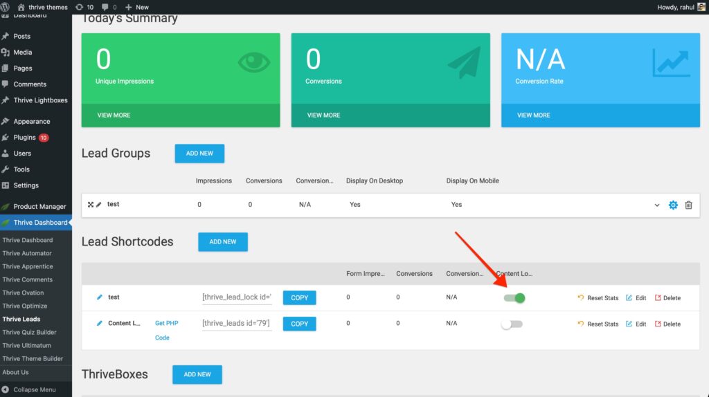709x397 pixels.
Task: Click the gear settings icon for test lead group
Action: point(673,205)
